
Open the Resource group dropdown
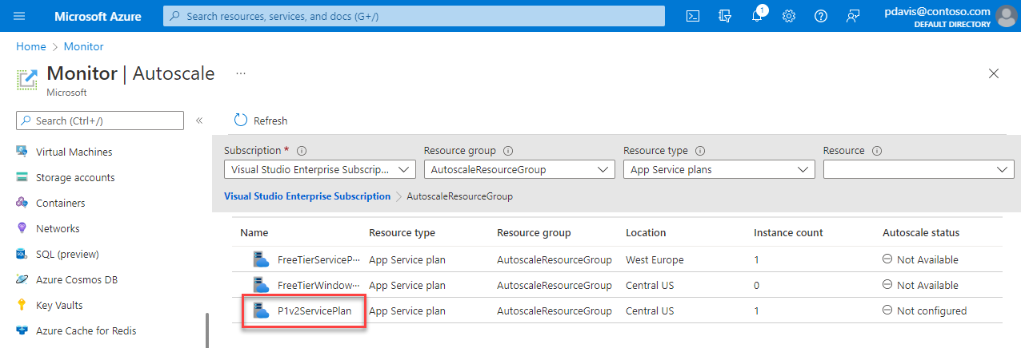519,169
